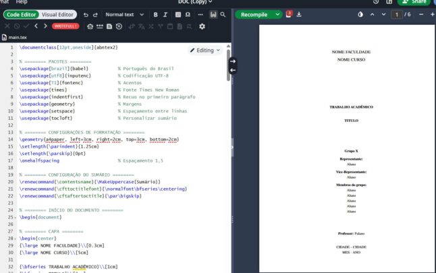Click the Recompile button

coord(254,14)
